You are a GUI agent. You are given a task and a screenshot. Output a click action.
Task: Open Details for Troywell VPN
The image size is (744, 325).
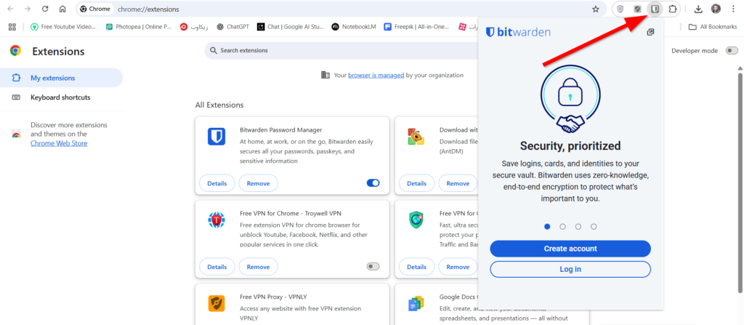pyautogui.click(x=217, y=267)
